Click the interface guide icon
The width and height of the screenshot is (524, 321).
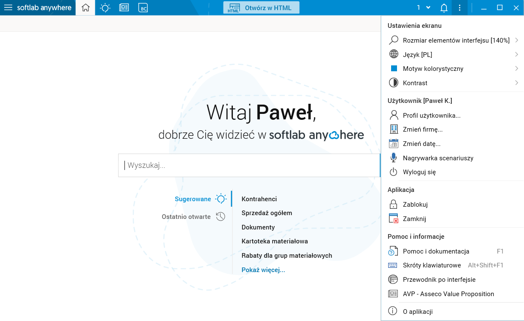coord(394,279)
